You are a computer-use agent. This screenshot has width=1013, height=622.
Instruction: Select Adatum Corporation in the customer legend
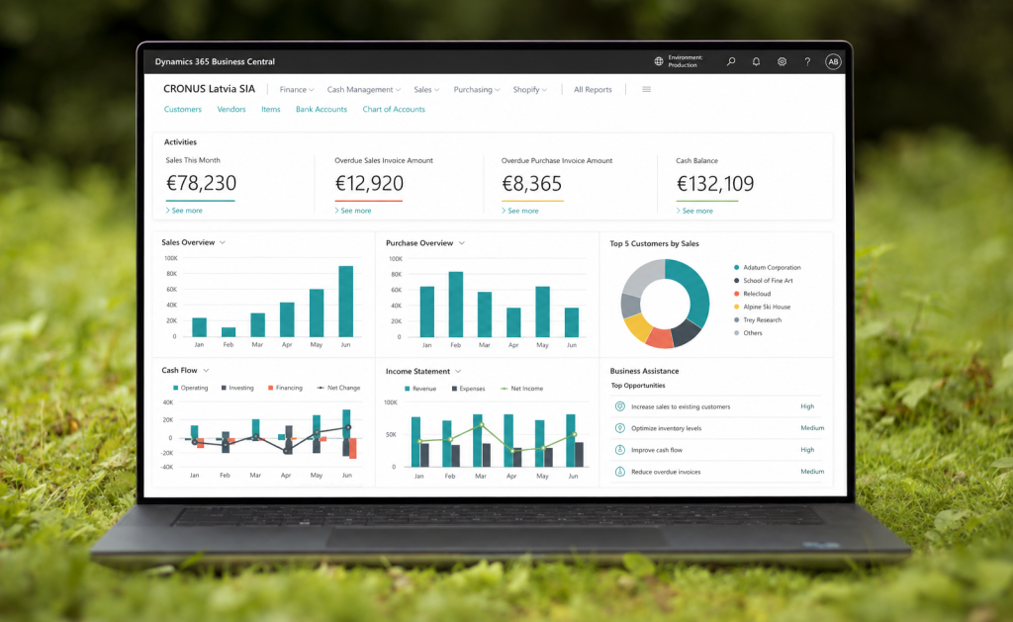point(767,267)
